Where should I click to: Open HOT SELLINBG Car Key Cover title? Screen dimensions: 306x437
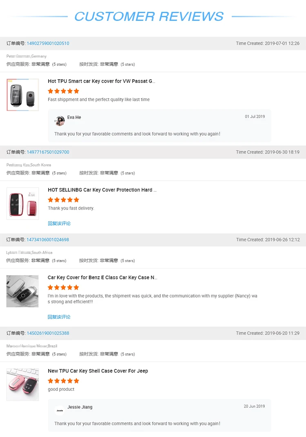point(102,190)
